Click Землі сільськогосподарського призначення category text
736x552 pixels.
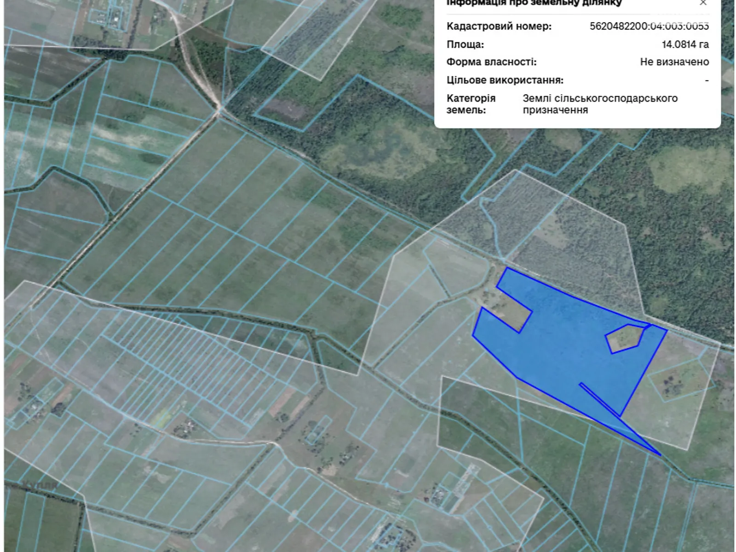[x=600, y=104]
